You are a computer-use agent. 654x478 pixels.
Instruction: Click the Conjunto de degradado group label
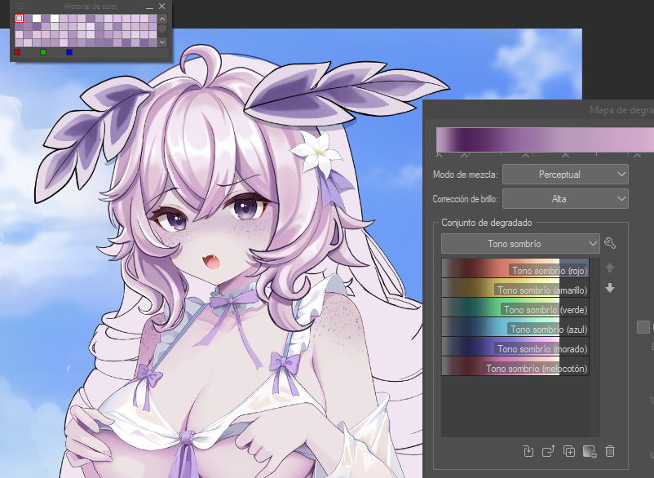(487, 223)
